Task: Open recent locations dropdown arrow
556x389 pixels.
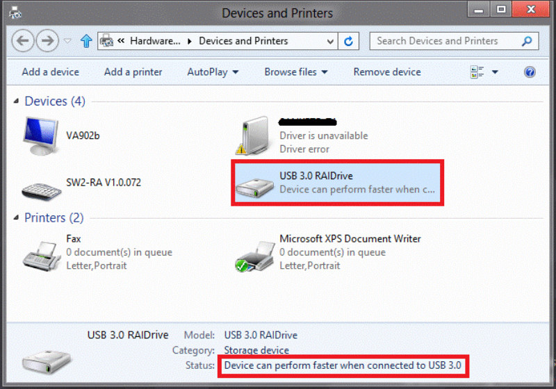Action: [67, 41]
